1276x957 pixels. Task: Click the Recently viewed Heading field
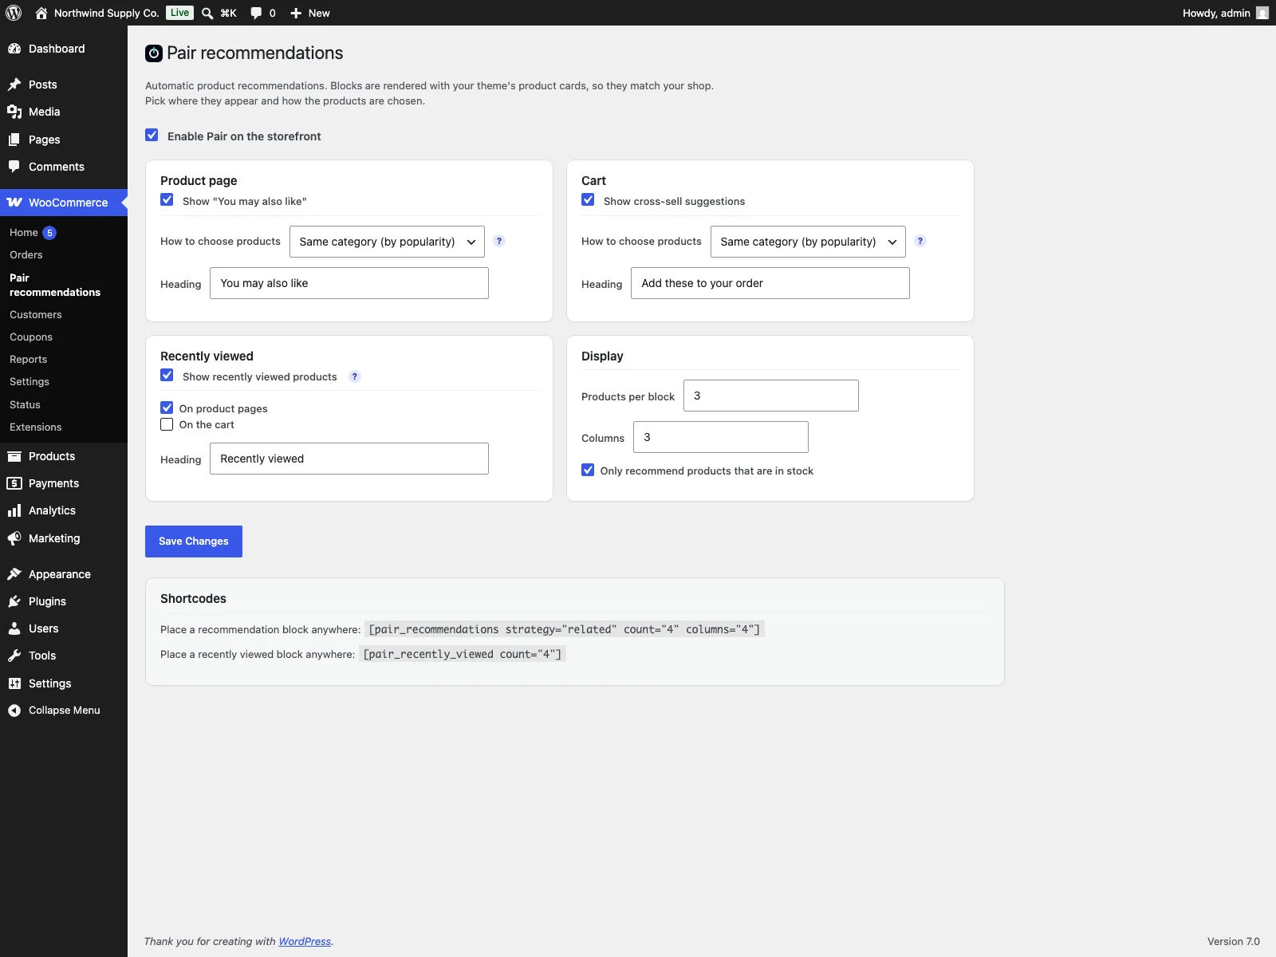pyautogui.click(x=349, y=459)
